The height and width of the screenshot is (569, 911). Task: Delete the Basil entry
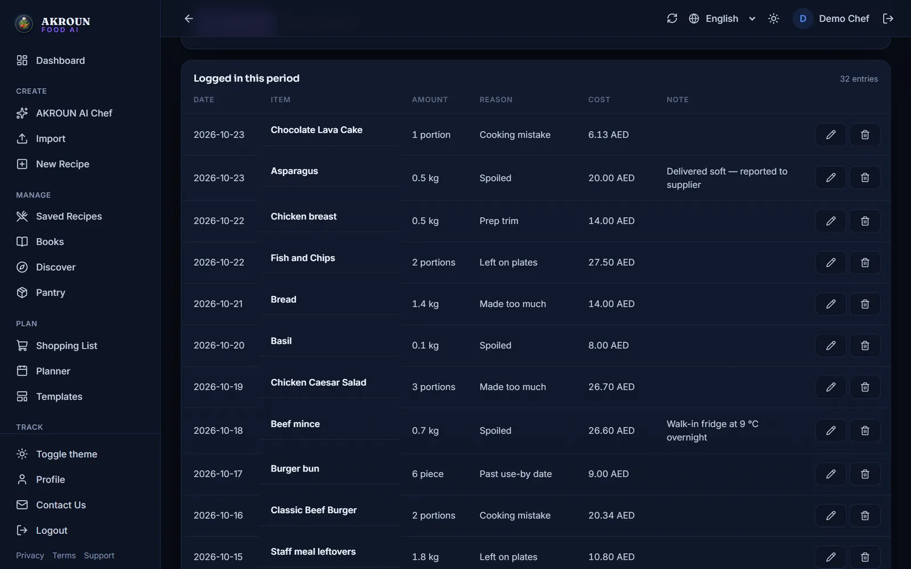tap(865, 345)
